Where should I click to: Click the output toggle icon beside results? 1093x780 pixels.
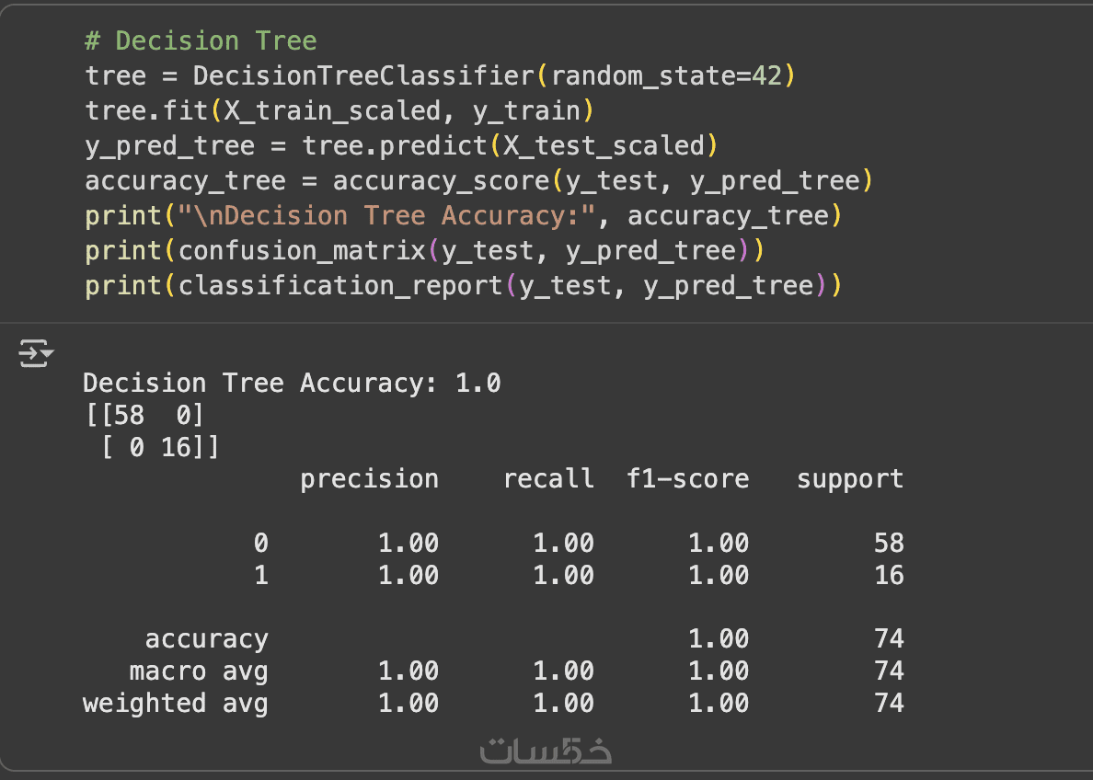pos(37,353)
